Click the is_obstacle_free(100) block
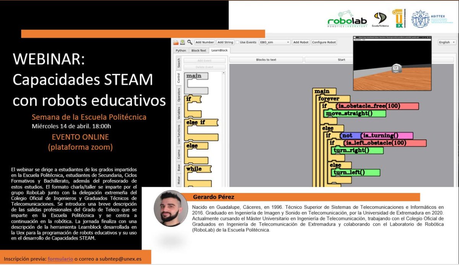 377,106
